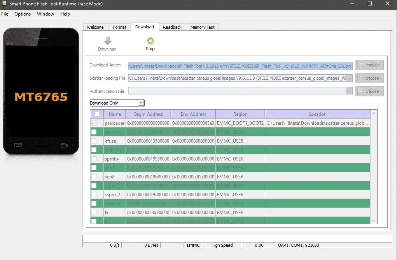
Task: Toggle the md1img partition checkbox
Action: [x=94, y=150]
